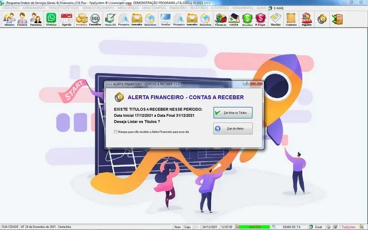
Task: Select the Receber green dollar icon
Action: pos(247,19)
